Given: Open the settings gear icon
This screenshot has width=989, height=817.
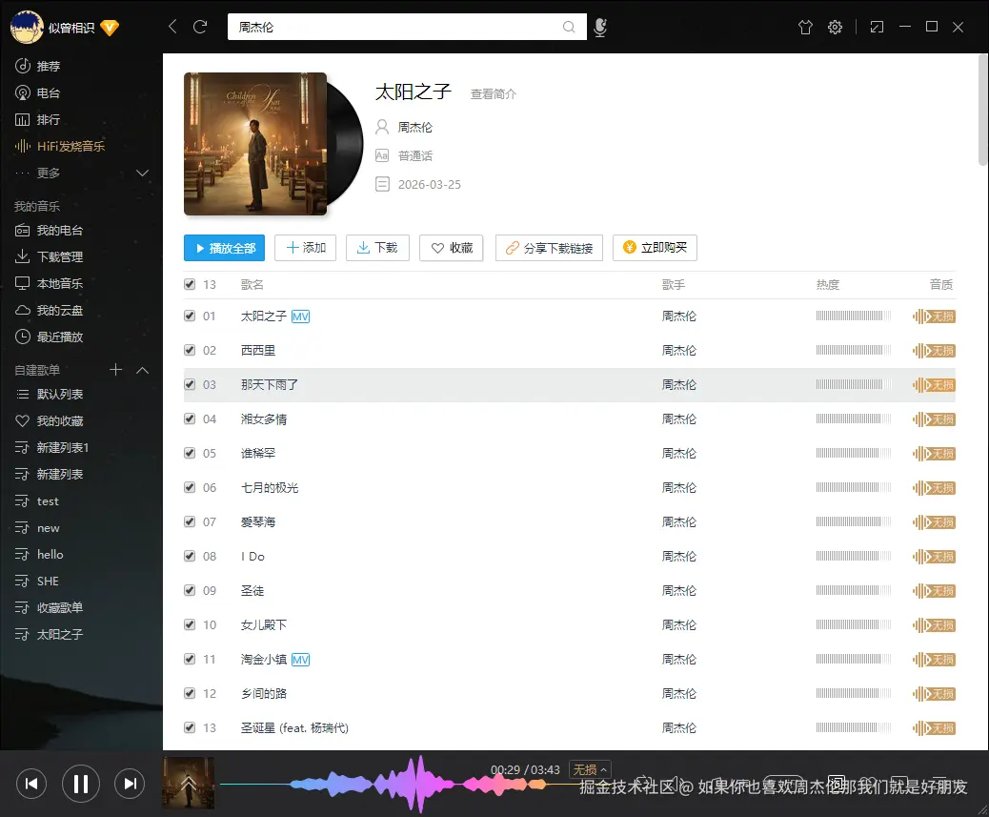Looking at the screenshot, I should click(835, 27).
